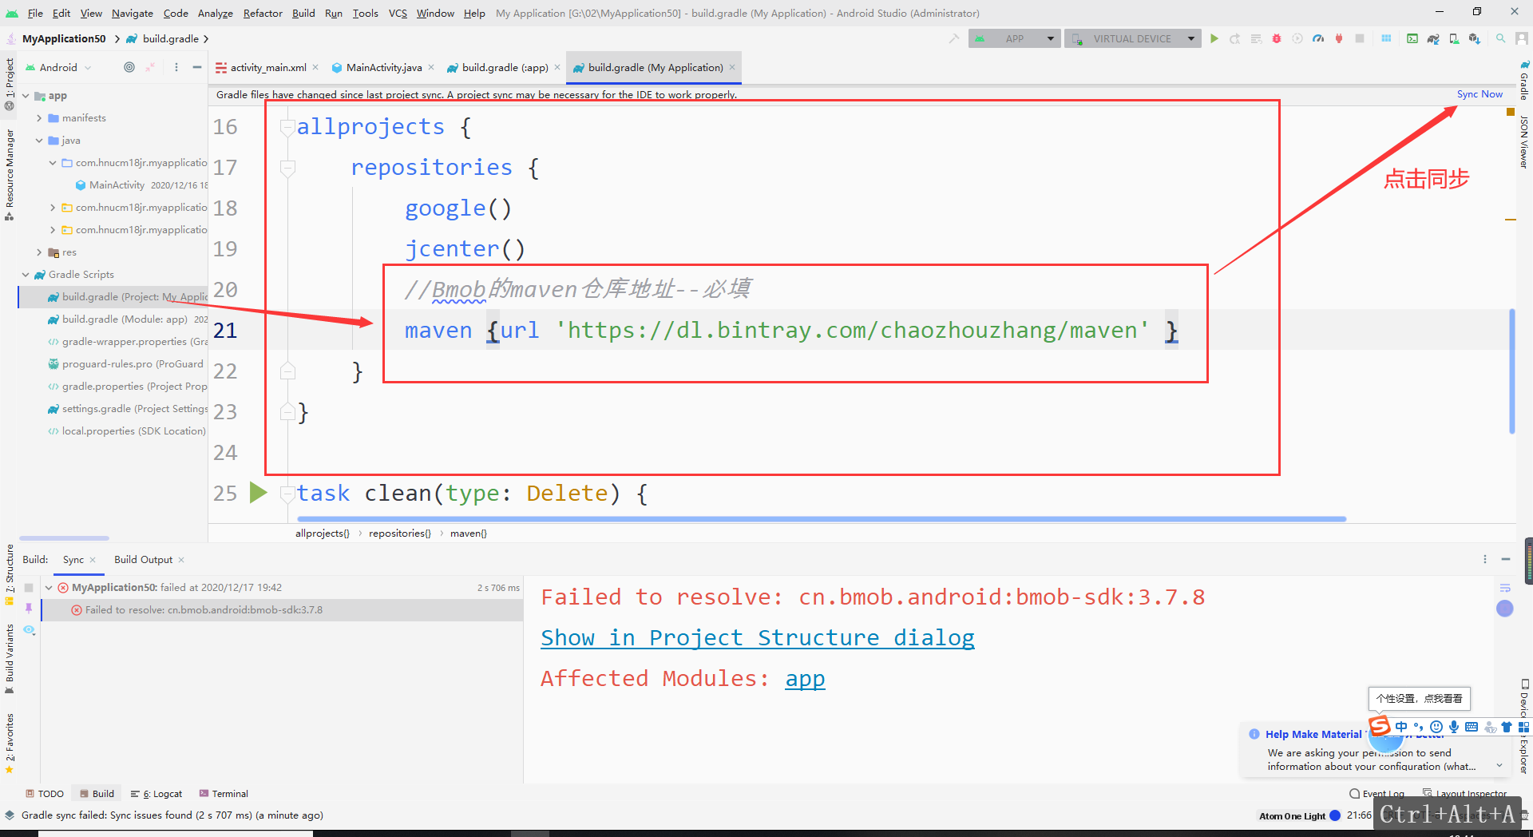Viewport: 1533px width, 837px height.
Task: Toggle the Project tool window strip button
Action: [10, 84]
